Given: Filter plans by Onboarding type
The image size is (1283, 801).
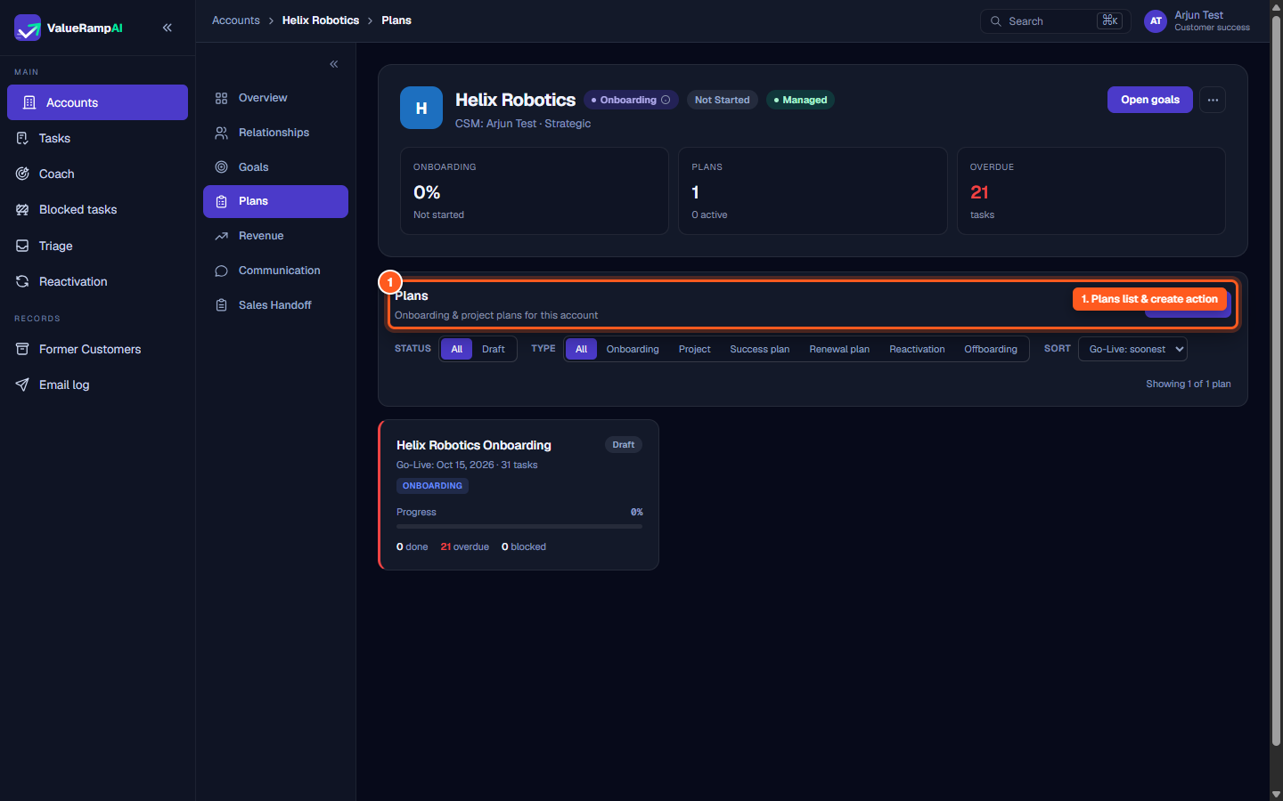Looking at the screenshot, I should pos(633,349).
